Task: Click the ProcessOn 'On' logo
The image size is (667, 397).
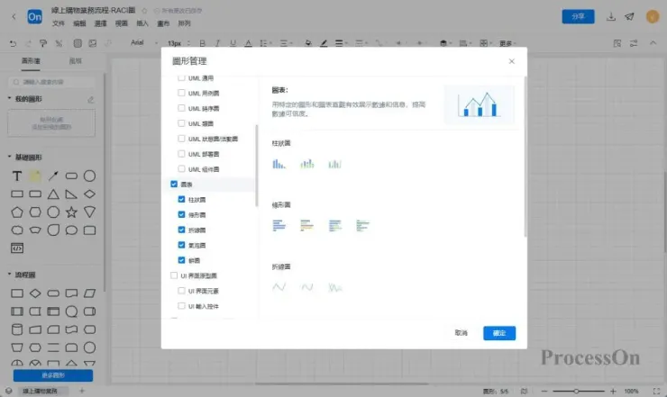Action: [35, 16]
